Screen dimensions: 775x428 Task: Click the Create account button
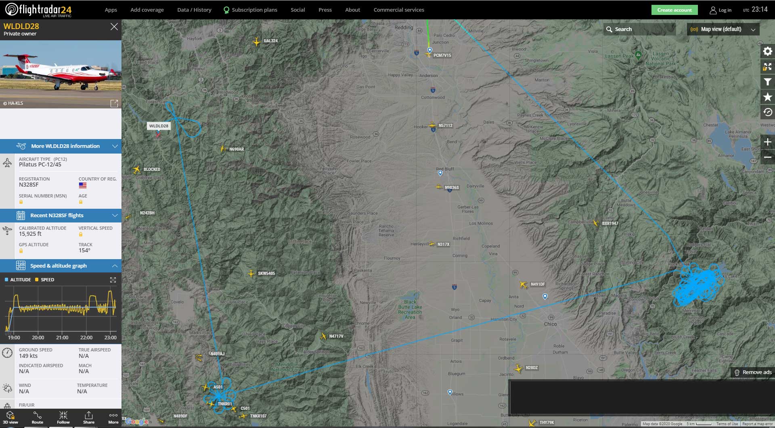click(x=674, y=10)
